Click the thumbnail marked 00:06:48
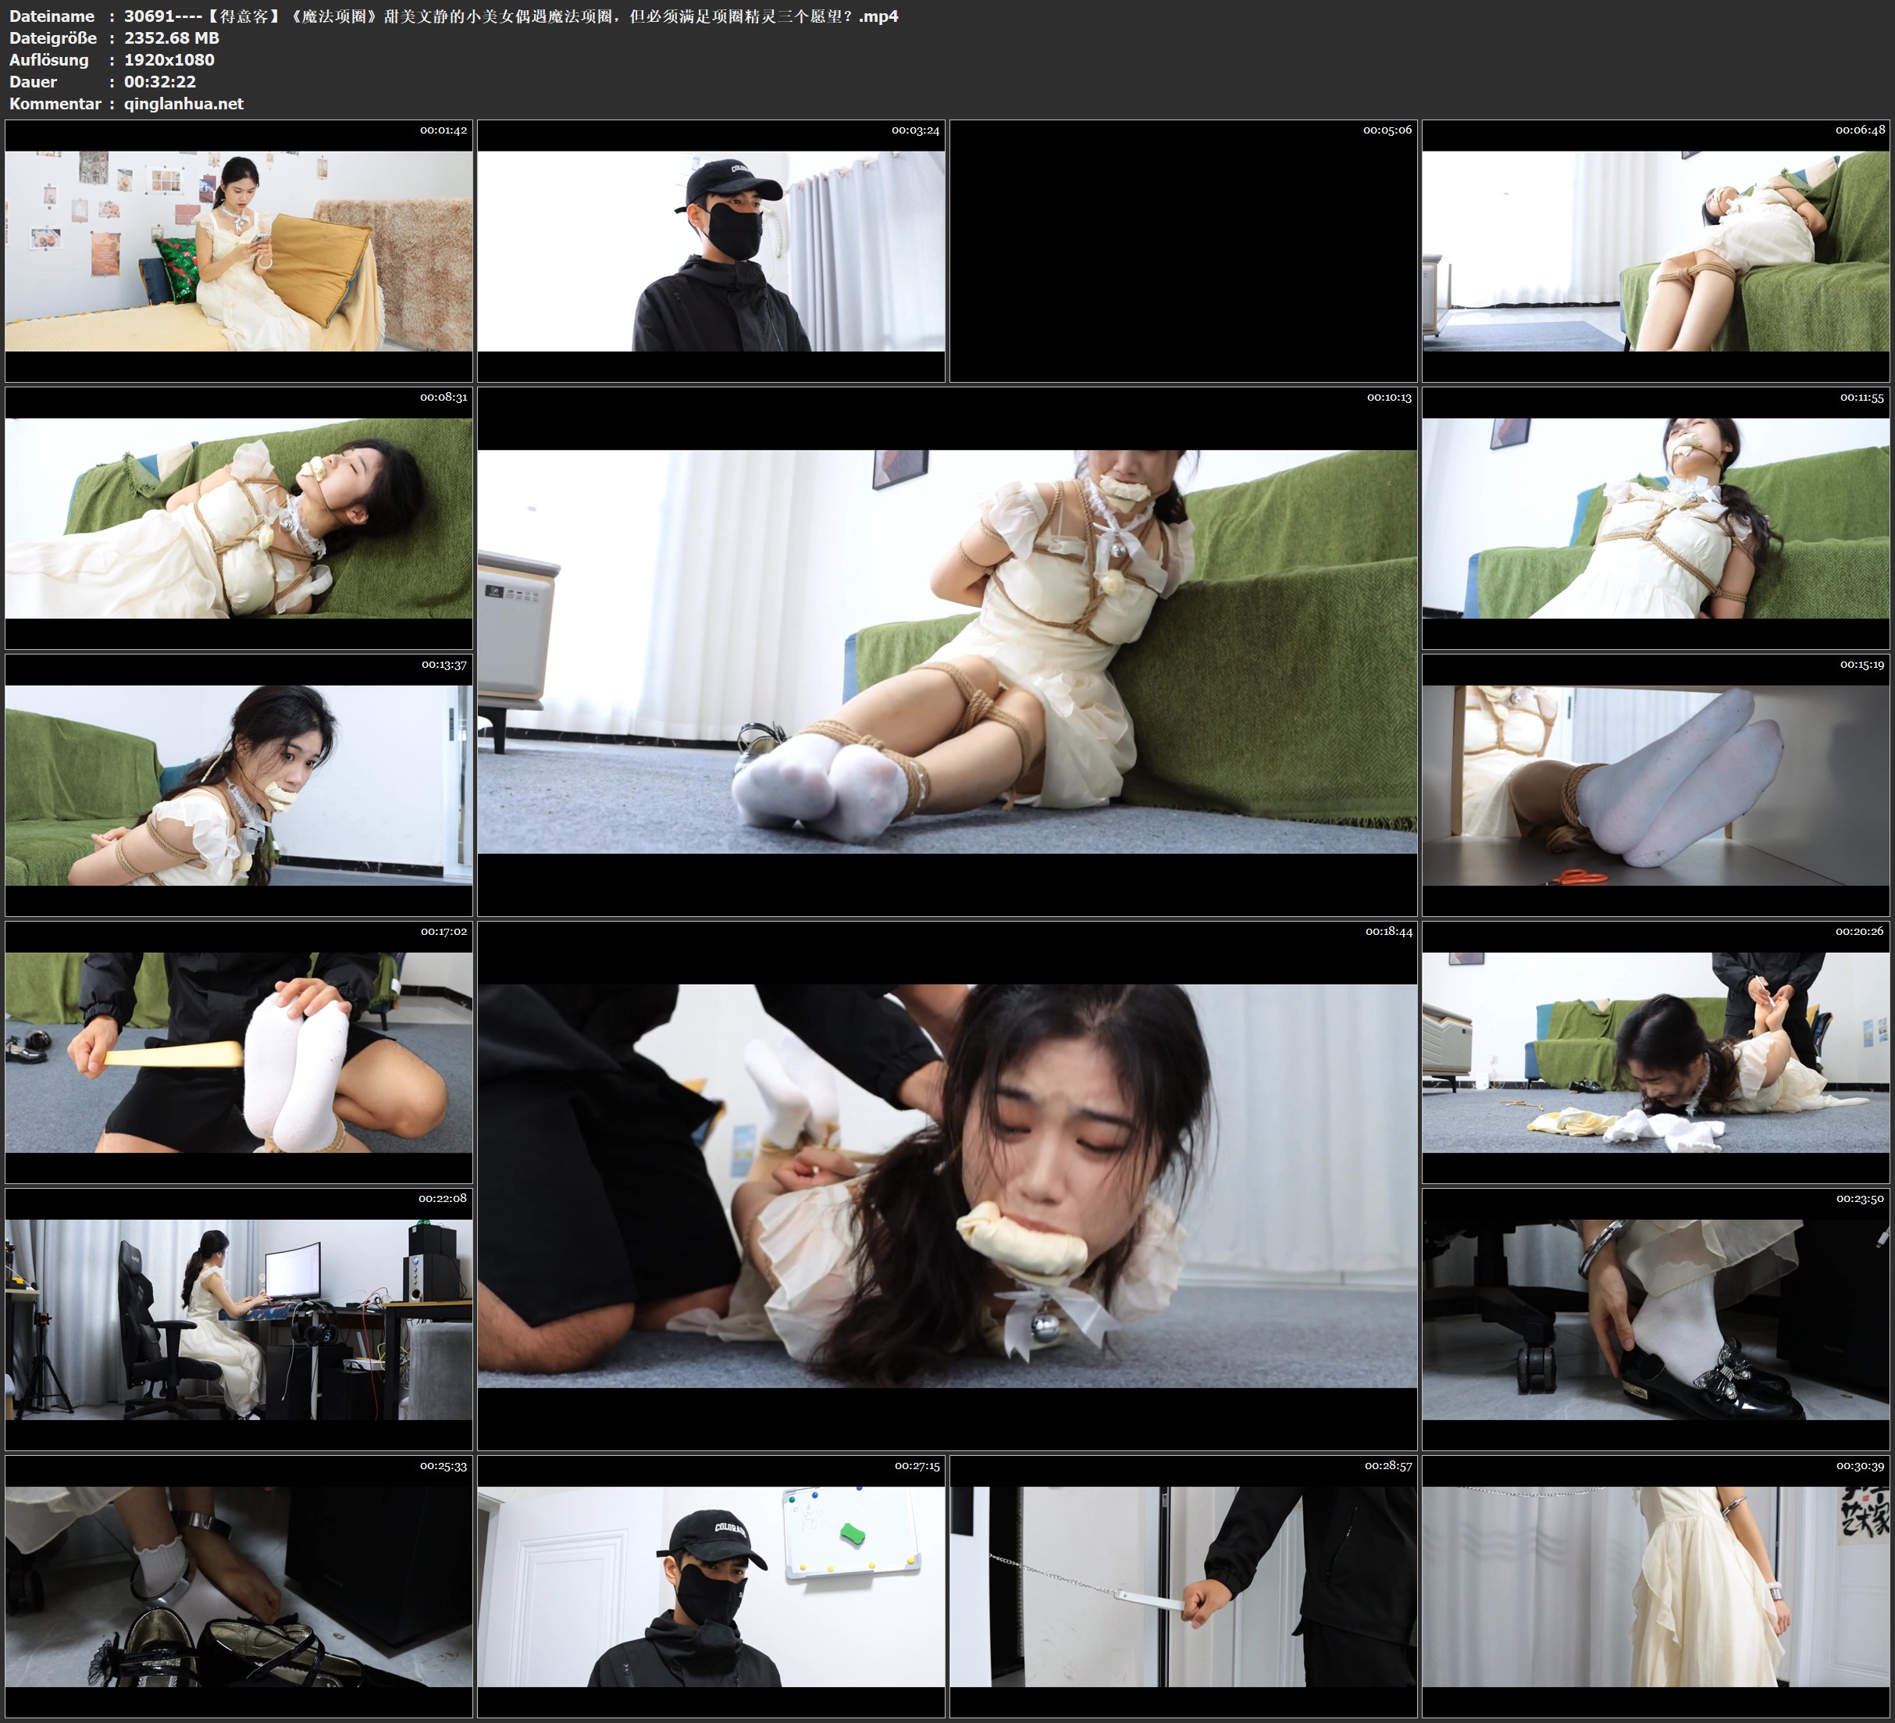Image resolution: width=1895 pixels, height=1723 pixels. [1655, 251]
